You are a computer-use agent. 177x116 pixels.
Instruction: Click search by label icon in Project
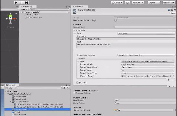point(68,88)
